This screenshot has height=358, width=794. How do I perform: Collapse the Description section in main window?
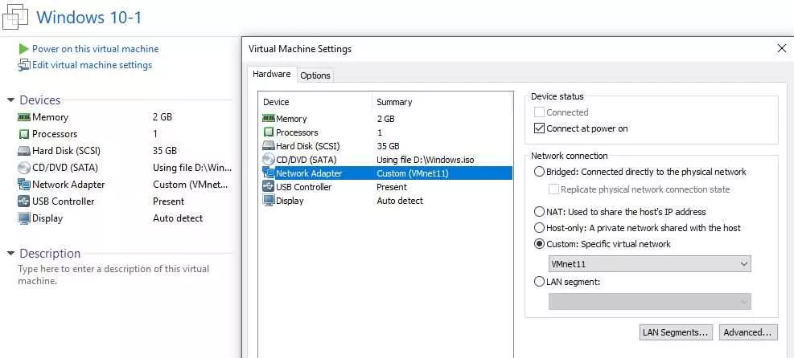(10, 254)
